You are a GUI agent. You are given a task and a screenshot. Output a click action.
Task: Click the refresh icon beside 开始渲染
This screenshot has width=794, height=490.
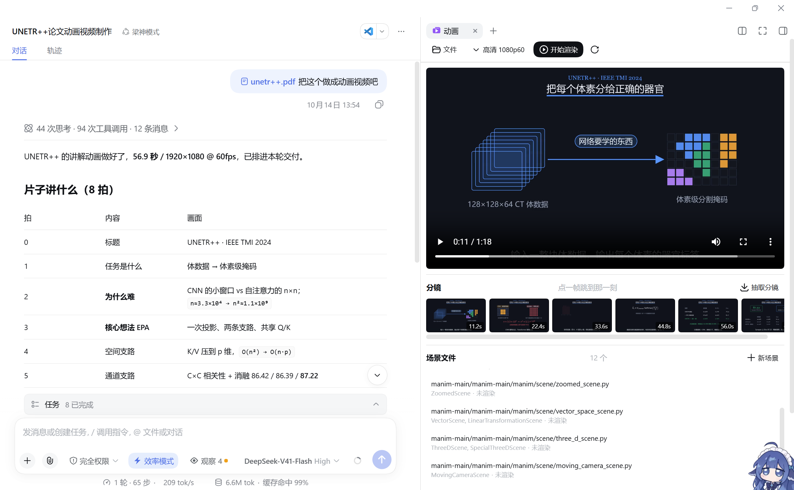coord(595,50)
